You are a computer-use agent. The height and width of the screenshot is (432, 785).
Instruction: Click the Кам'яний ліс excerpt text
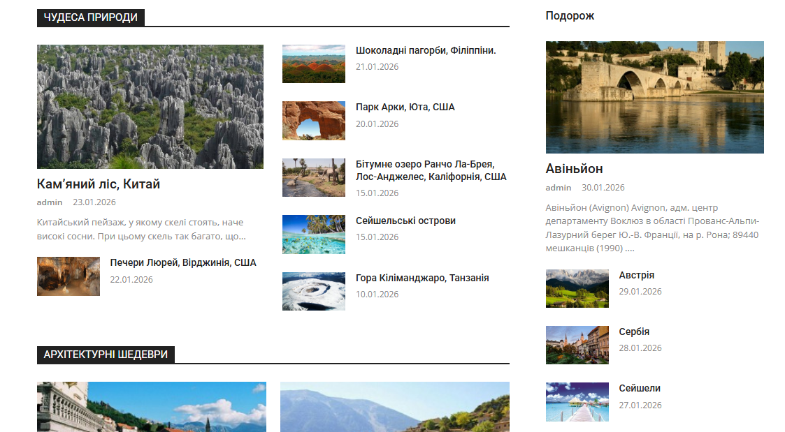tap(141, 229)
